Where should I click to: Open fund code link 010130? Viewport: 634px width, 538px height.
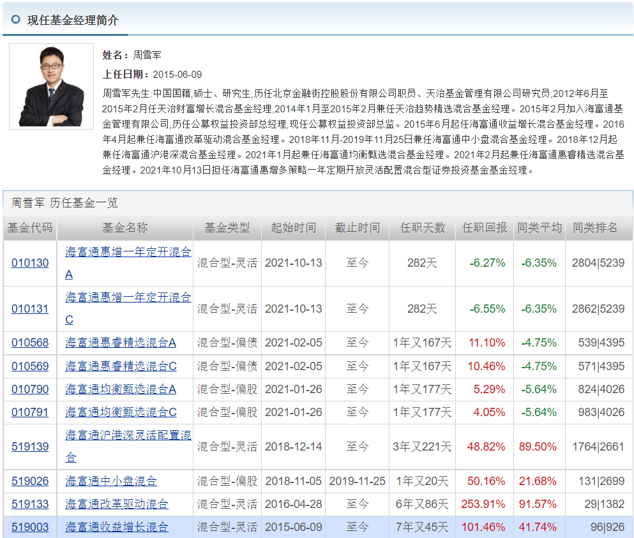point(30,263)
